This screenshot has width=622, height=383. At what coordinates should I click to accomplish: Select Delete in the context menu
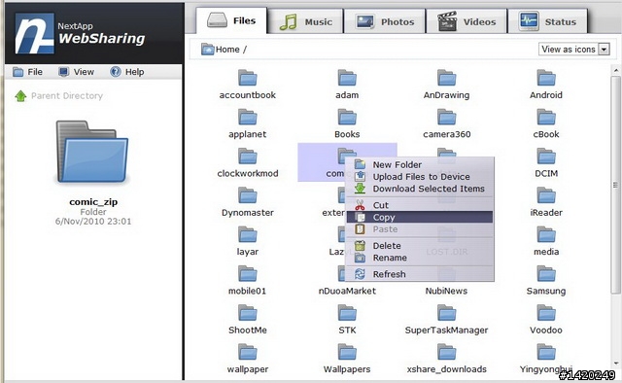pos(420,246)
